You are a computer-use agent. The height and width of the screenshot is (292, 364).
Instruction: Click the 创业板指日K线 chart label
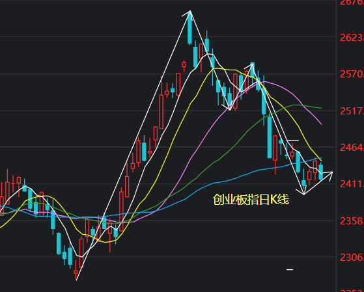[x=251, y=200]
